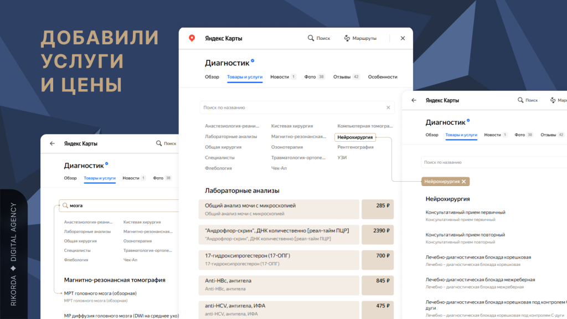This screenshot has height=319, width=567.
Task: Go back using arrow in left window
Action: [x=53, y=143]
